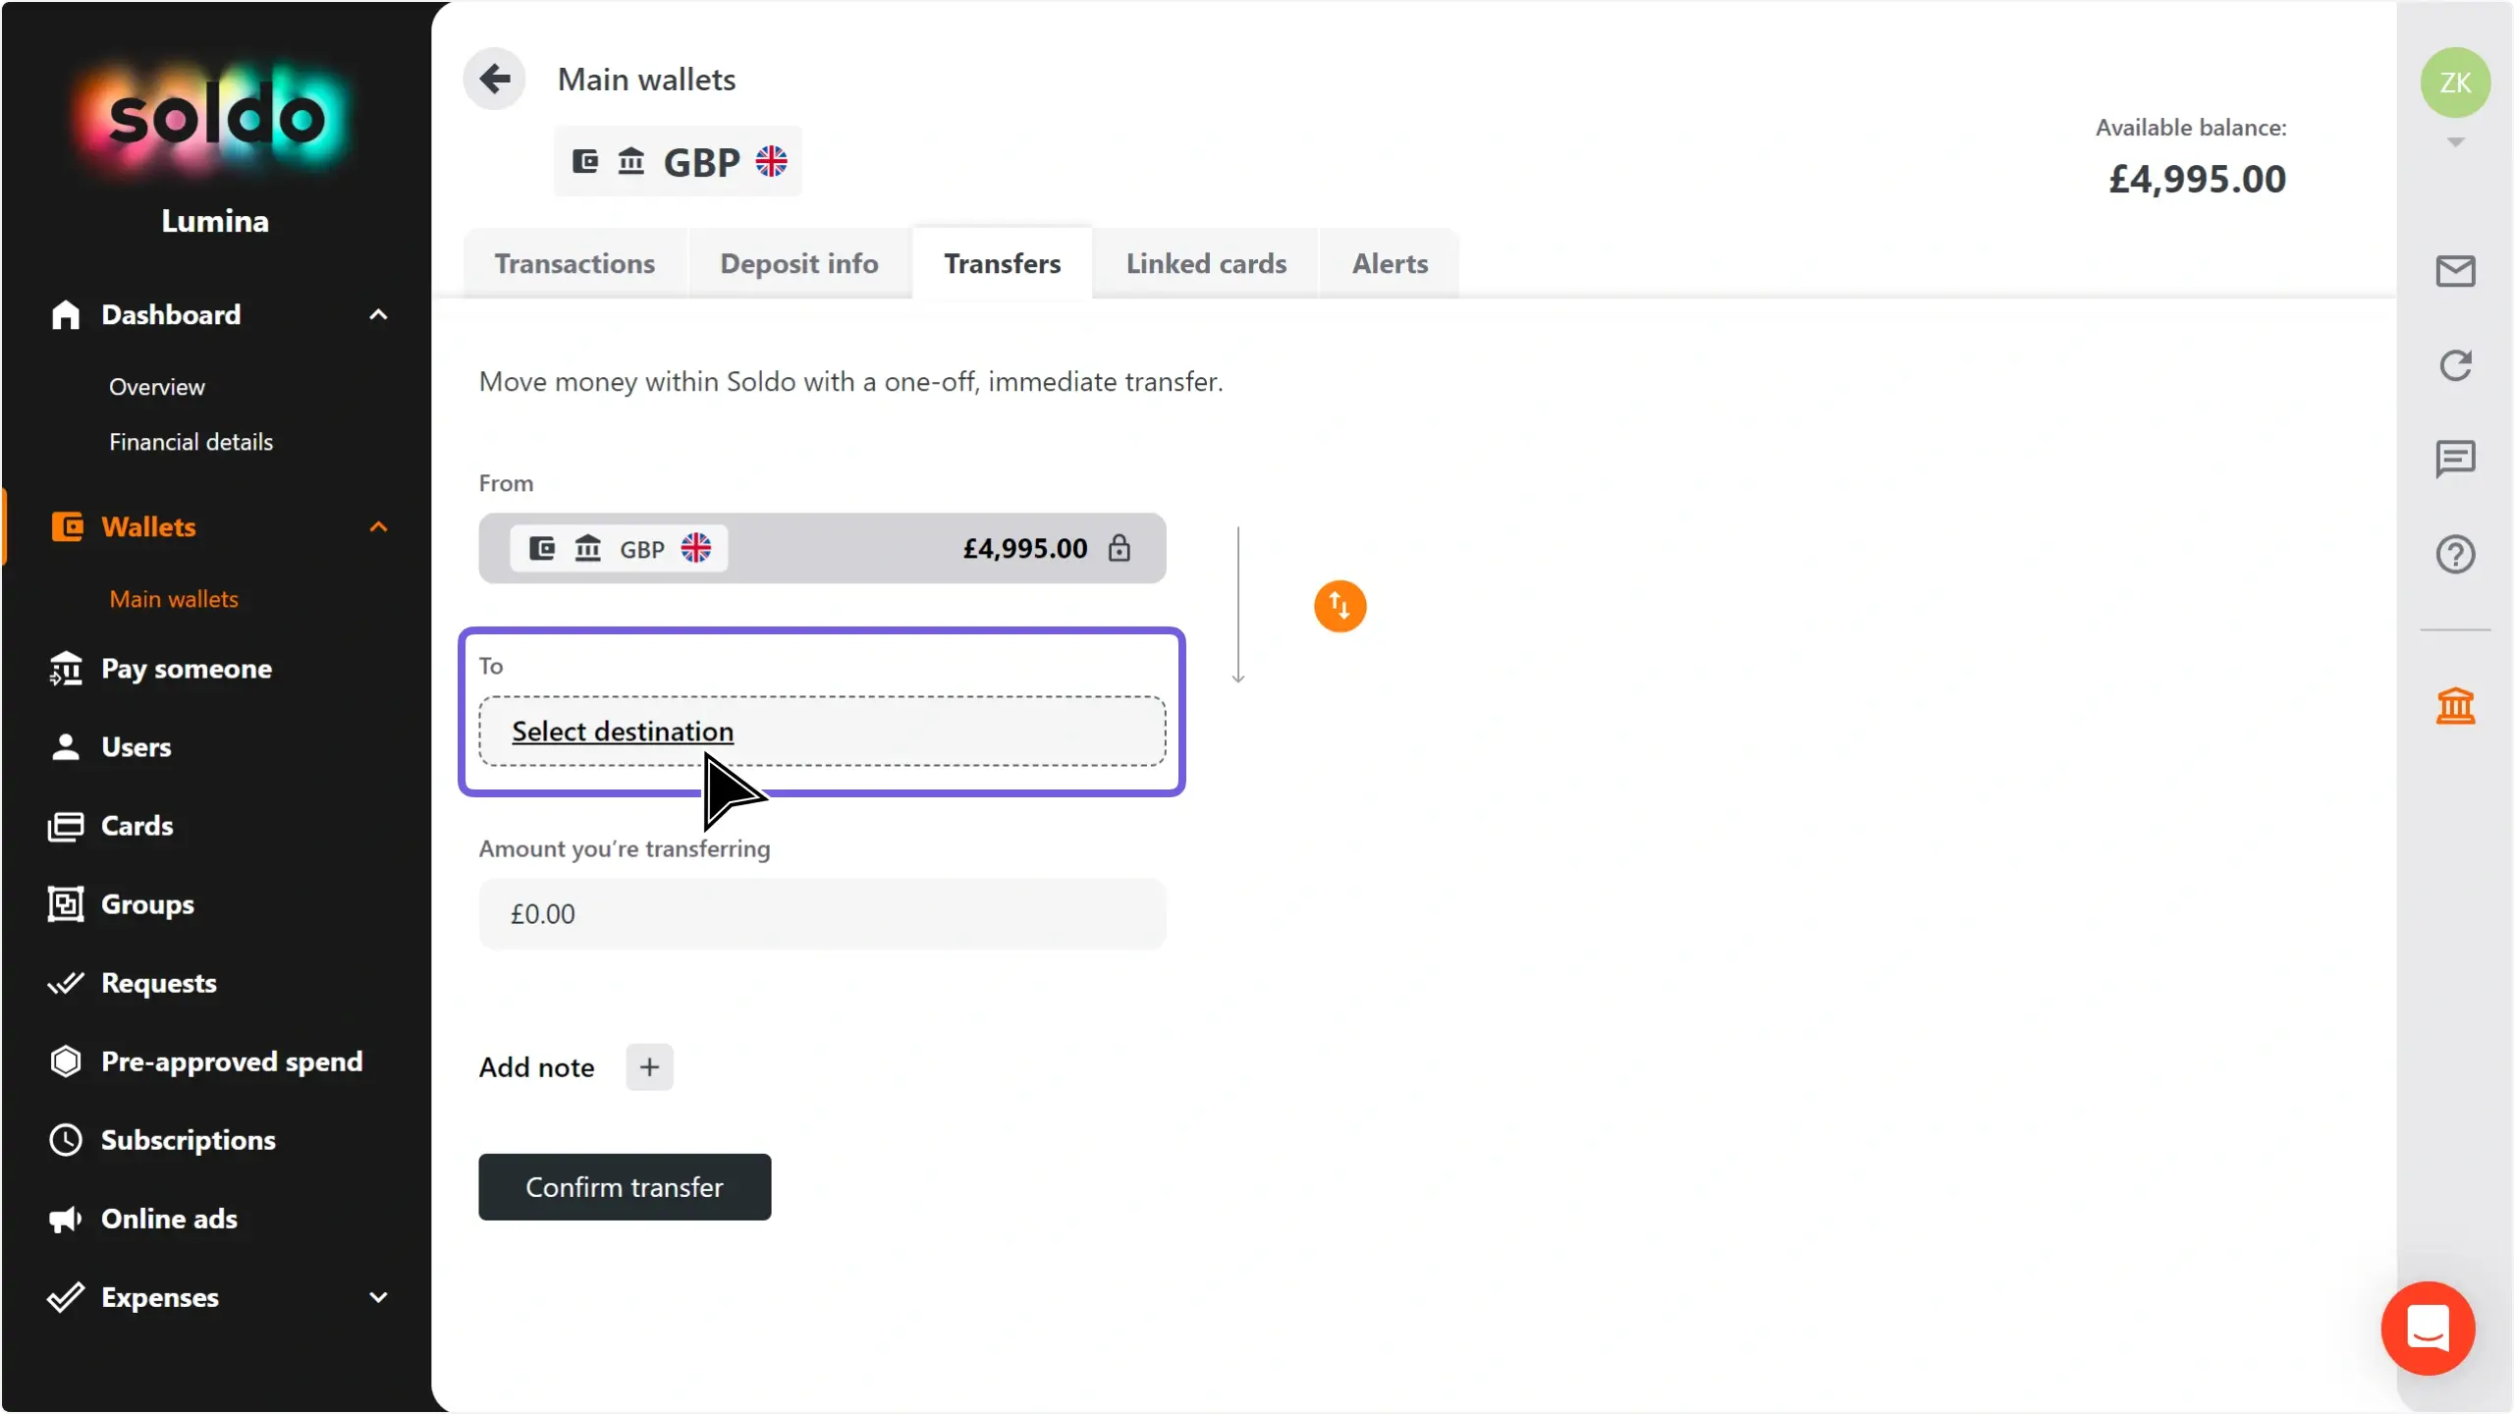2514x1414 pixels.
Task: Open the mail inbox icon
Action: (x=2455, y=271)
